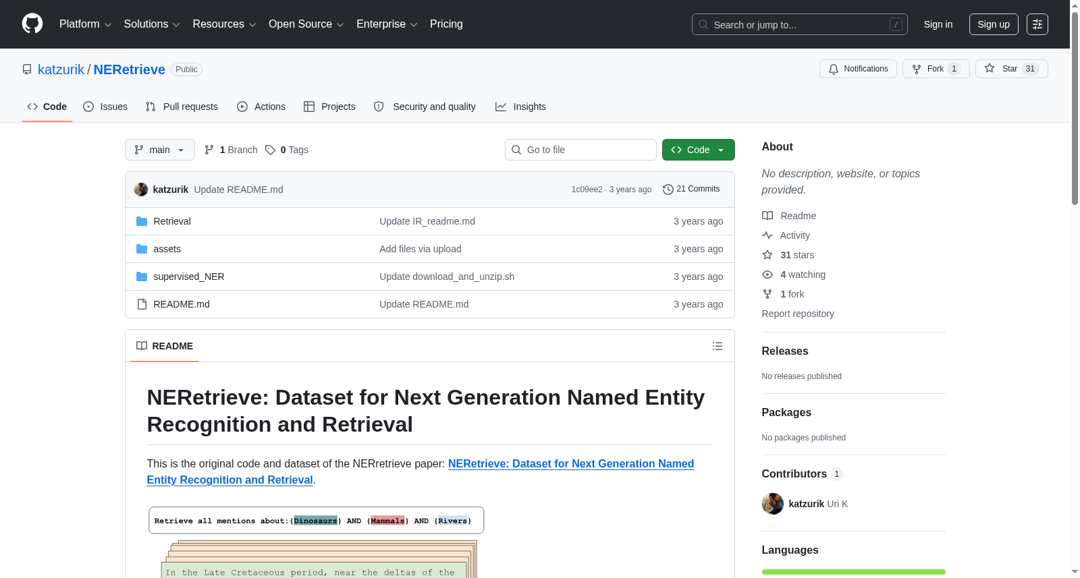The height and width of the screenshot is (578, 1080).
Task: Click the Go to file input
Action: click(580, 150)
